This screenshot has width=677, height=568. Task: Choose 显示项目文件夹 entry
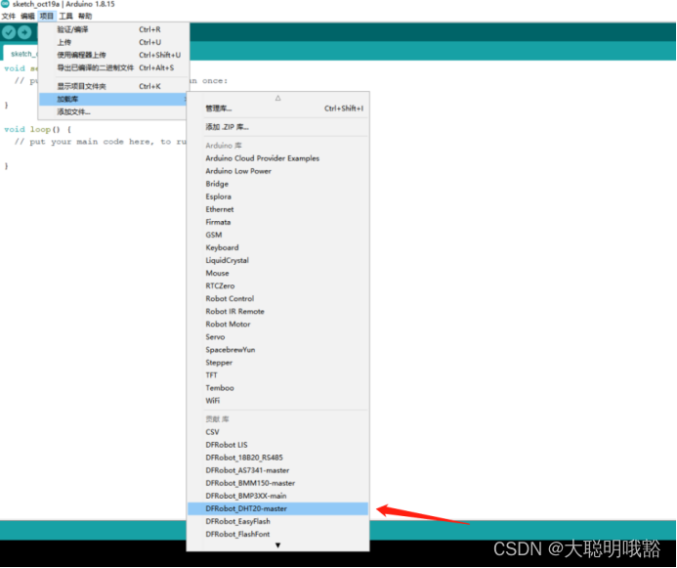point(113,86)
